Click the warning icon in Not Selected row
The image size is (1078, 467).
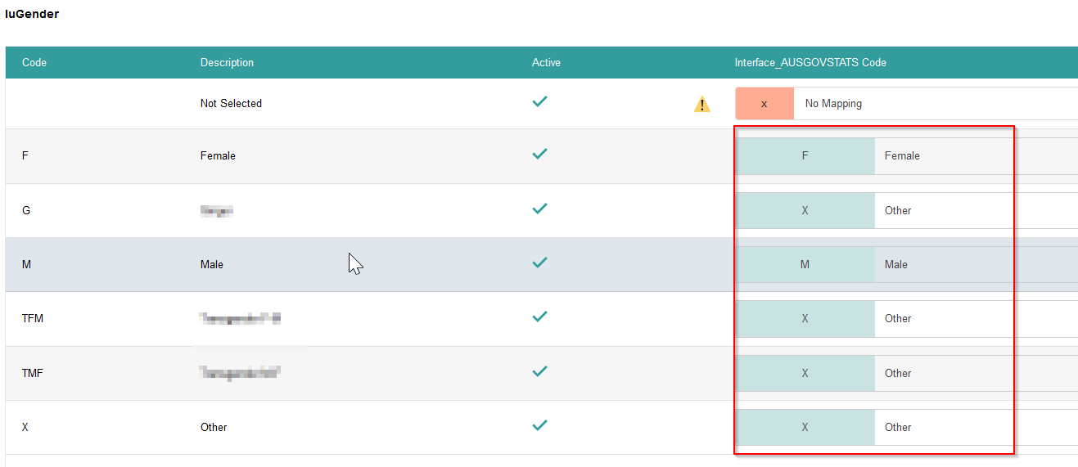701,104
